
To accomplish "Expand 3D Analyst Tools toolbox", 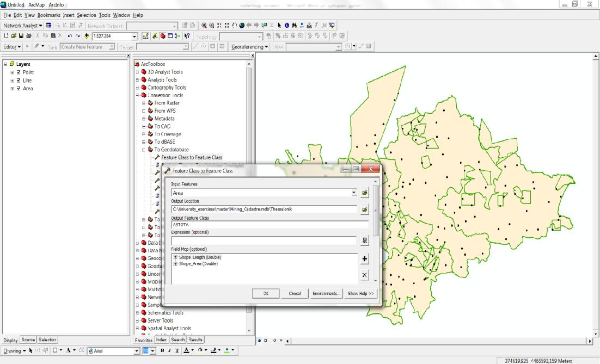I will coord(137,72).
